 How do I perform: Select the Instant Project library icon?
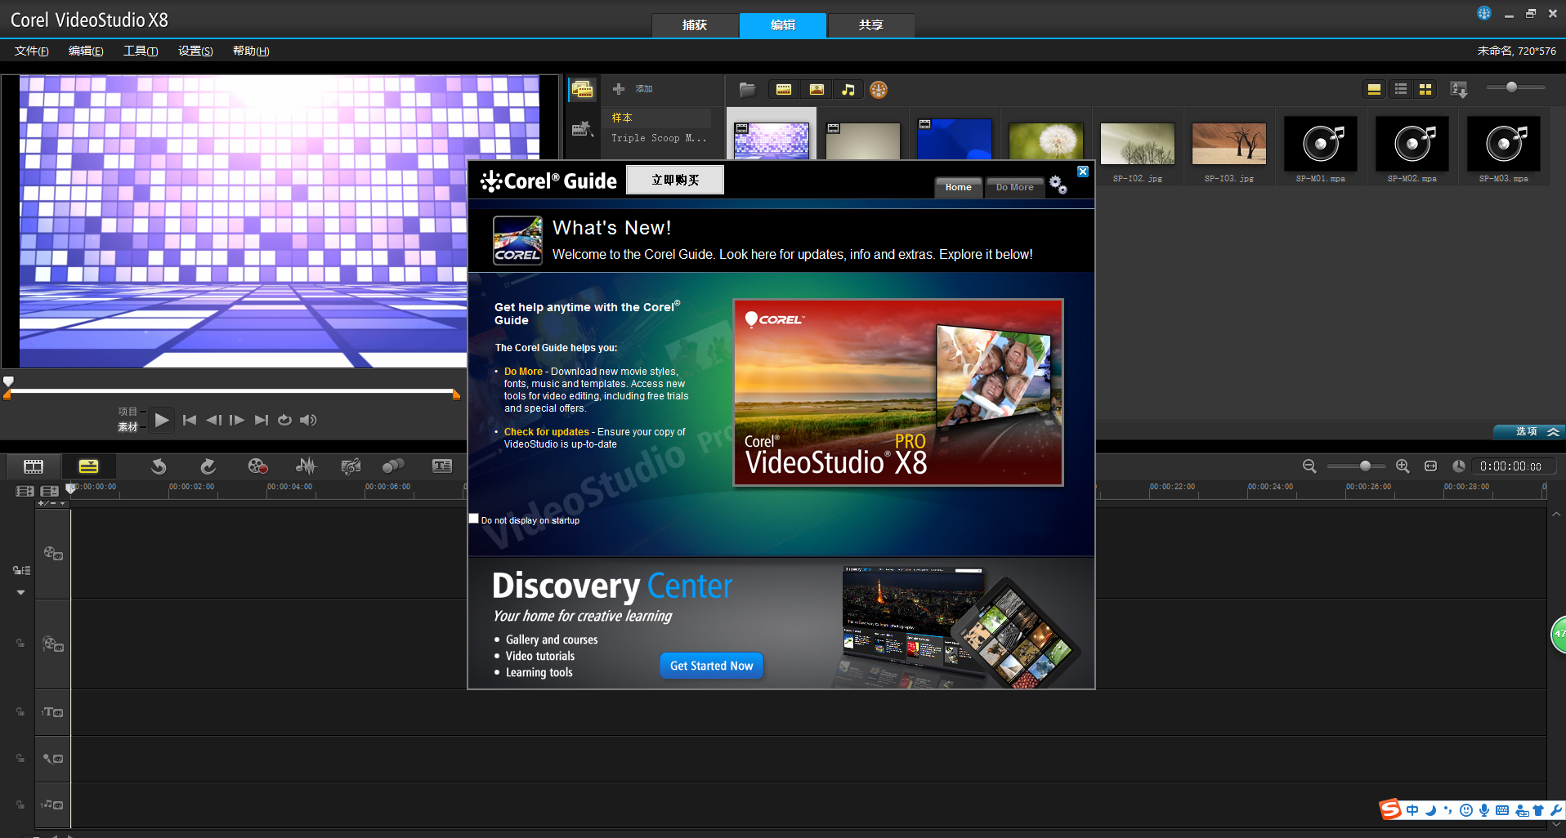pos(583,128)
